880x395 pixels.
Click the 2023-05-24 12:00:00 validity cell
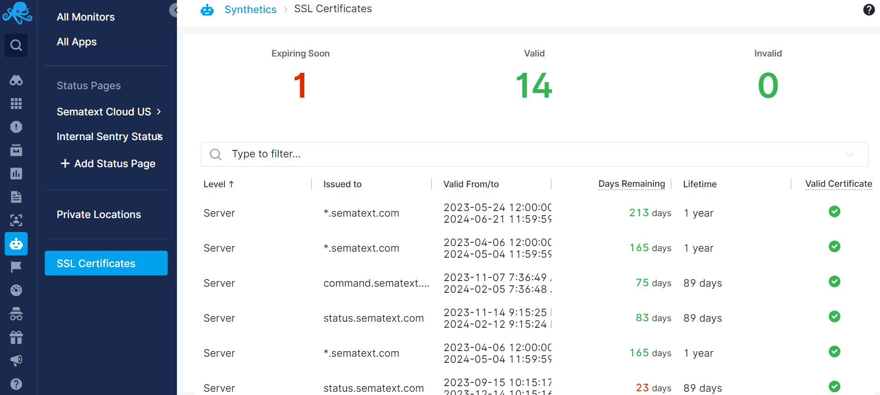point(497,213)
